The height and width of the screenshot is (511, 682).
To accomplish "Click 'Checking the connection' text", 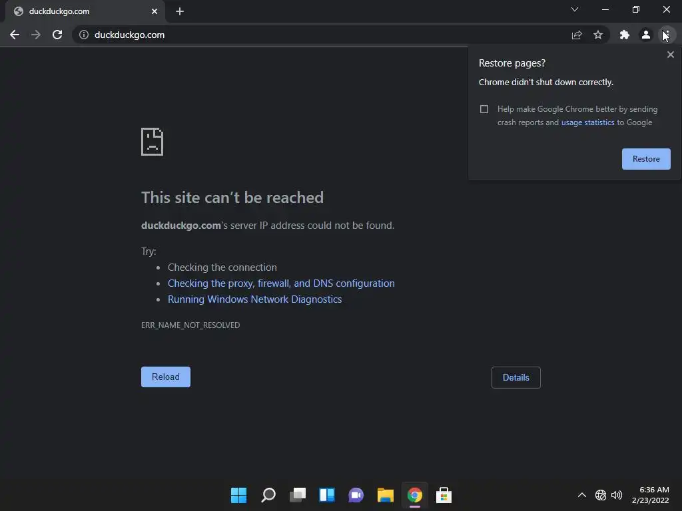I will pos(222,267).
